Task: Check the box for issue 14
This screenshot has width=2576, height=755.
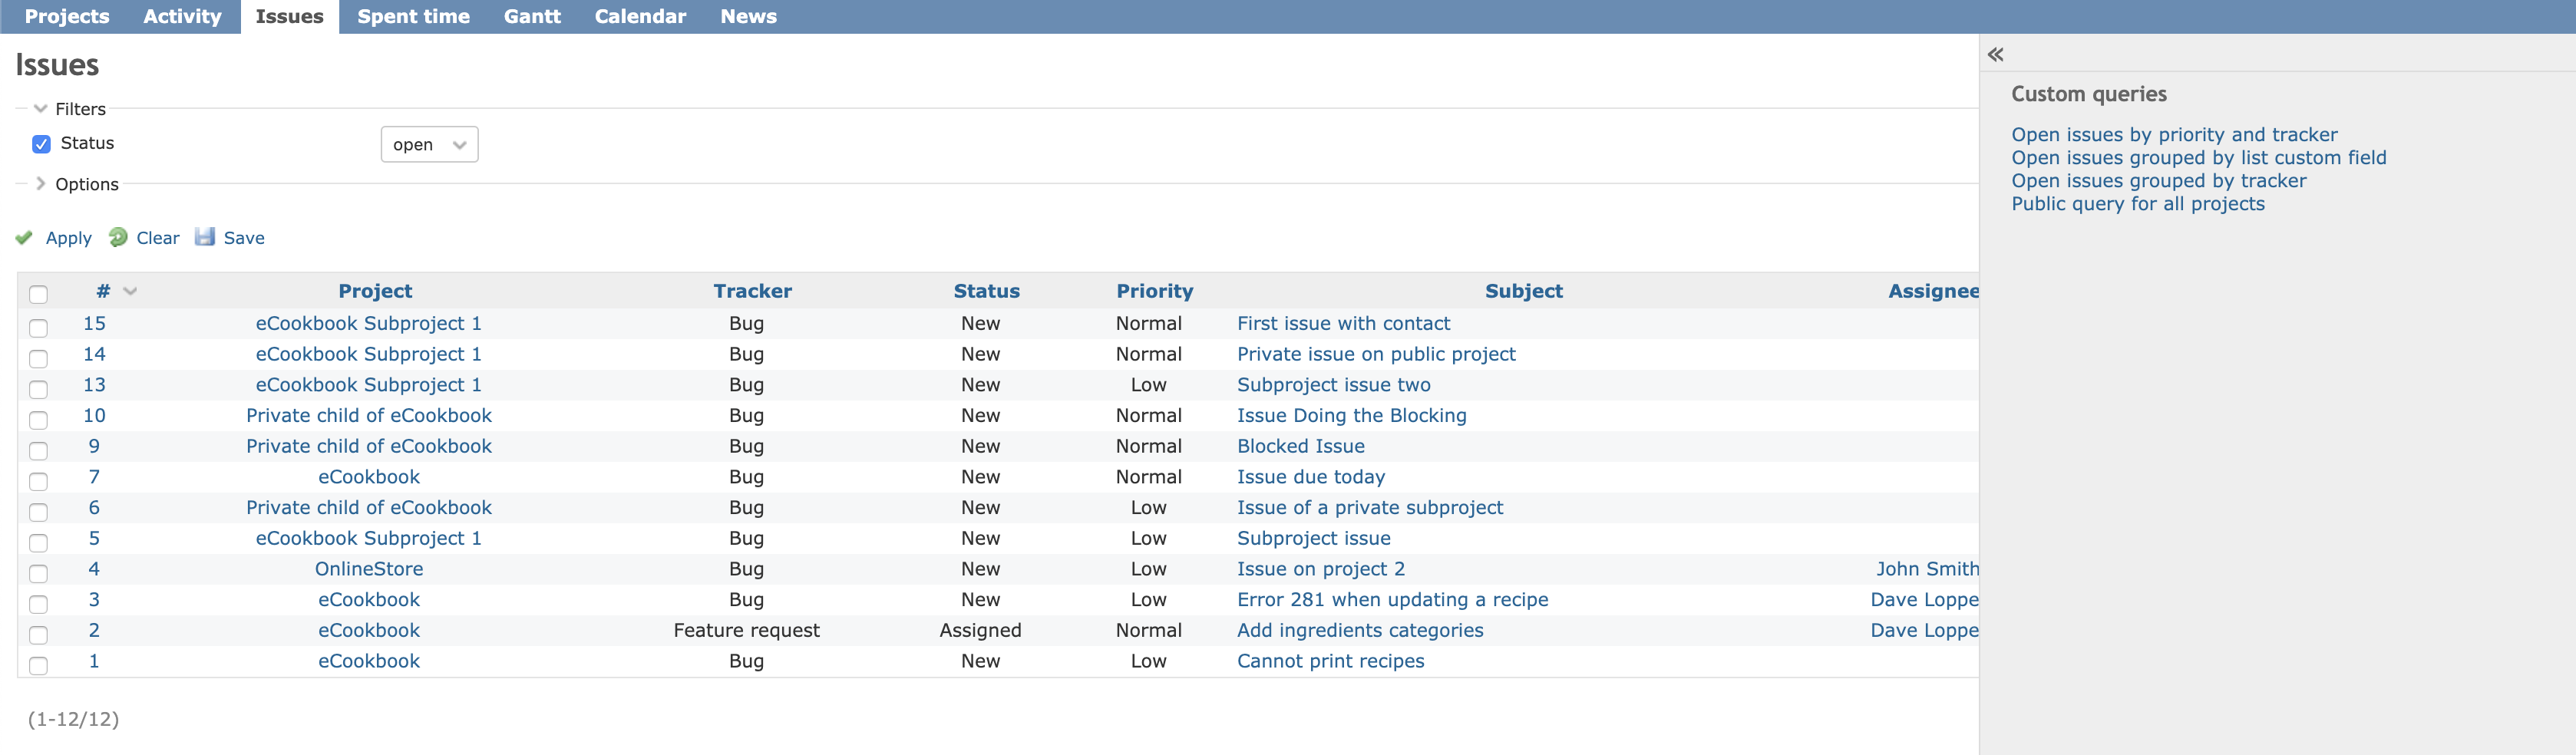Action: point(38,358)
